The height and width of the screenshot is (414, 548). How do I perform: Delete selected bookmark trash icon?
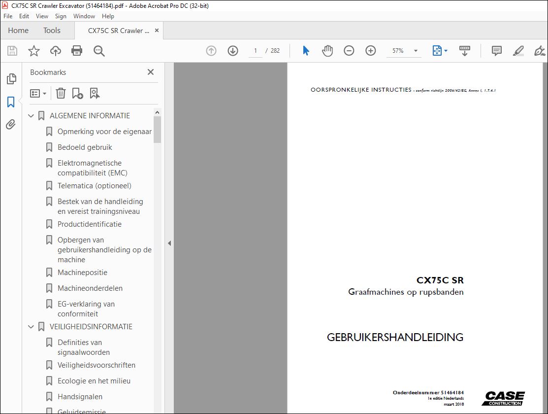coord(61,94)
